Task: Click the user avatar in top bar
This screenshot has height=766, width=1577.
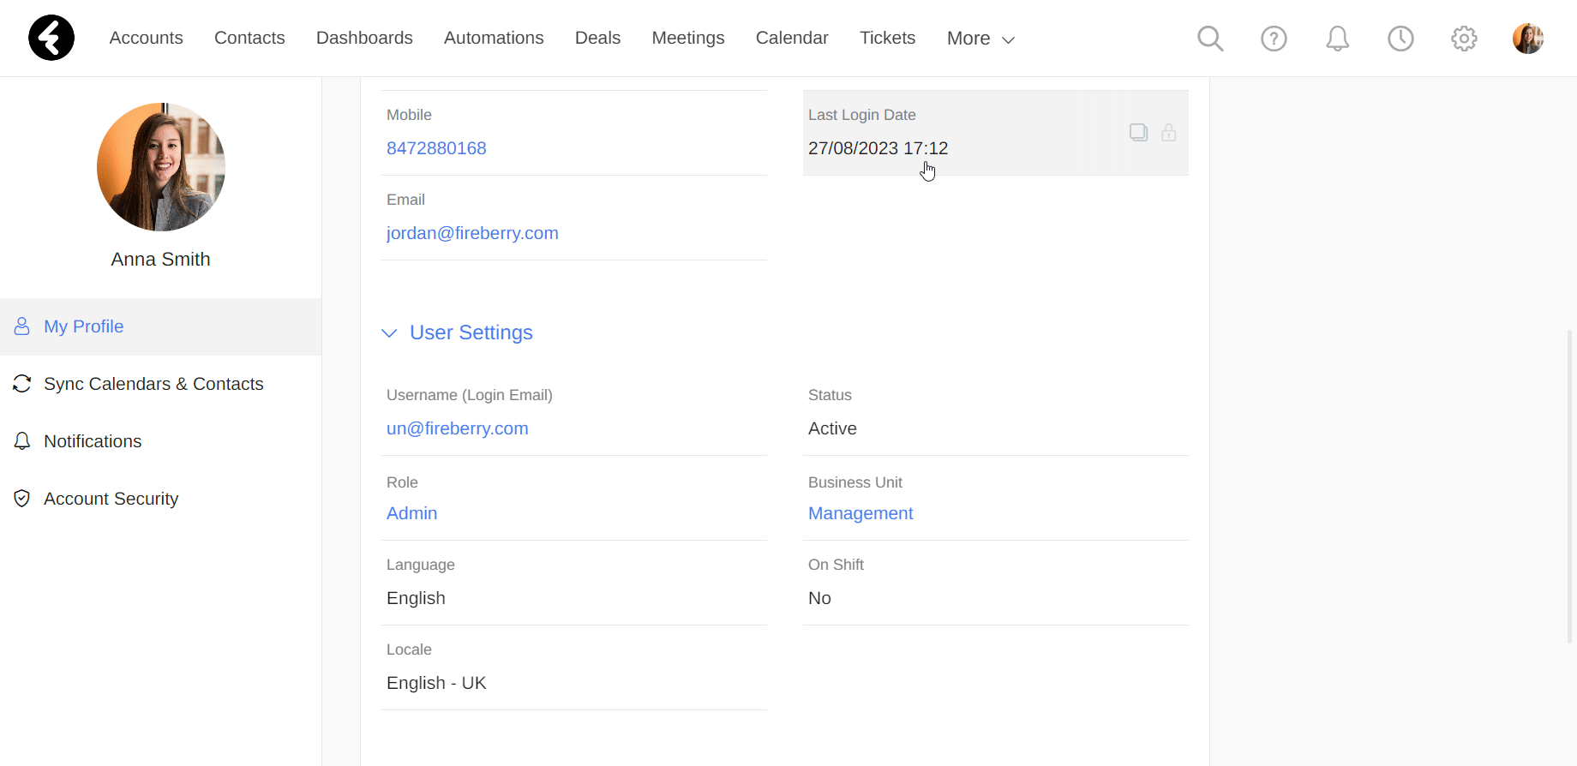Action: 1527,39
